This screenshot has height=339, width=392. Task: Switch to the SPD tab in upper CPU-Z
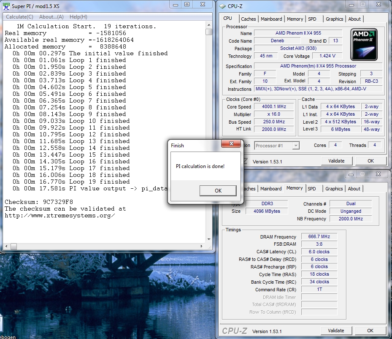pyautogui.click(x=312, y=19)
